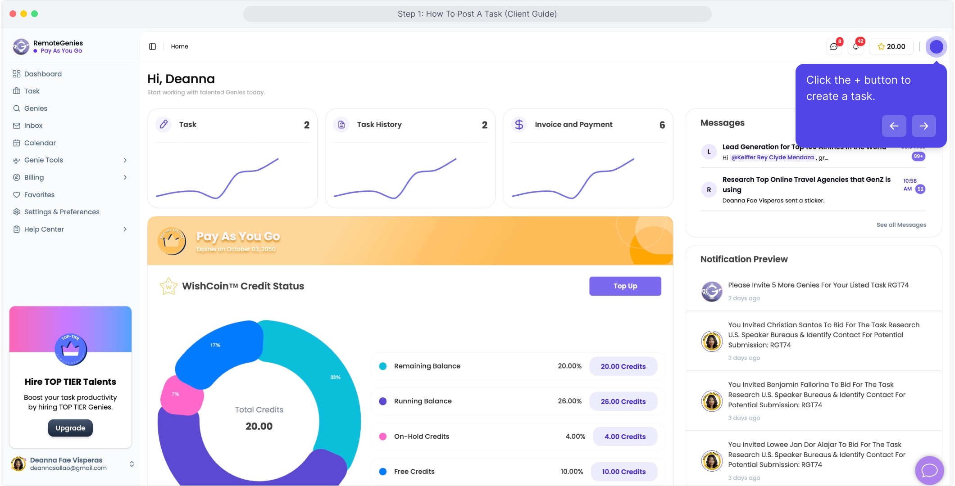Go to Inbox in sidebar
Viewport: 955px width, 486px height.
pos(33,126)
